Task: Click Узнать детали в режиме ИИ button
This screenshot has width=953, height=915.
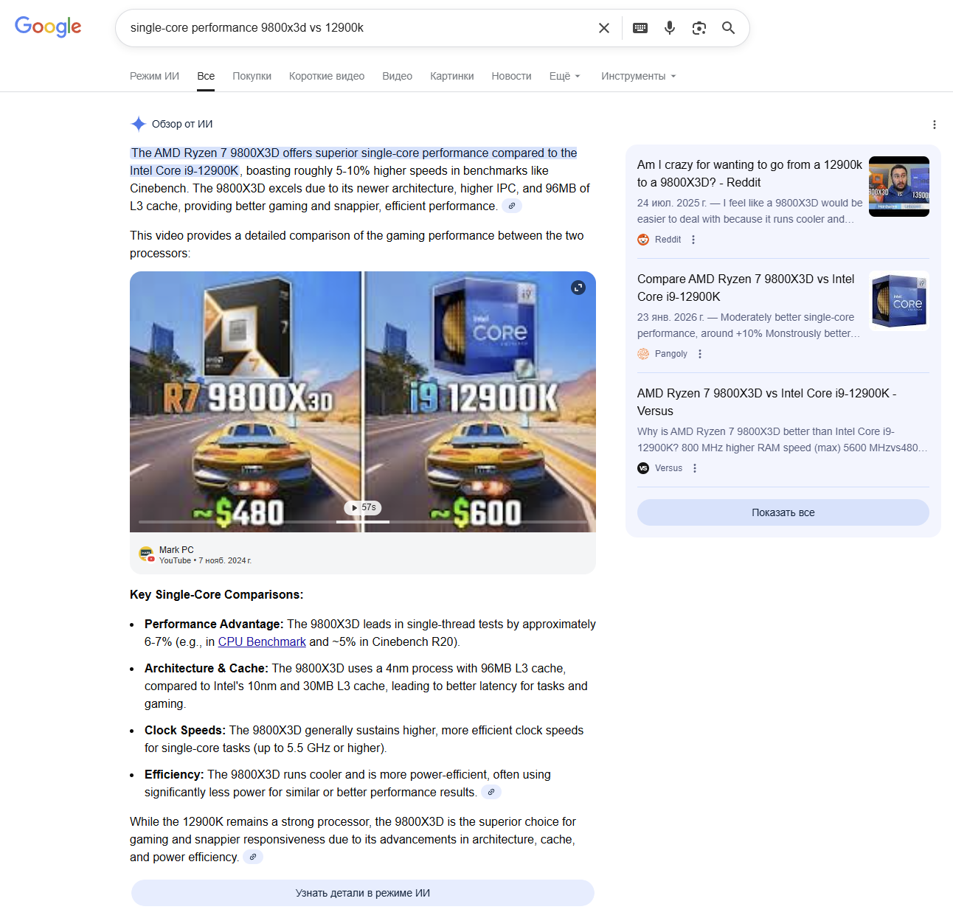Action: pos(363,893)
